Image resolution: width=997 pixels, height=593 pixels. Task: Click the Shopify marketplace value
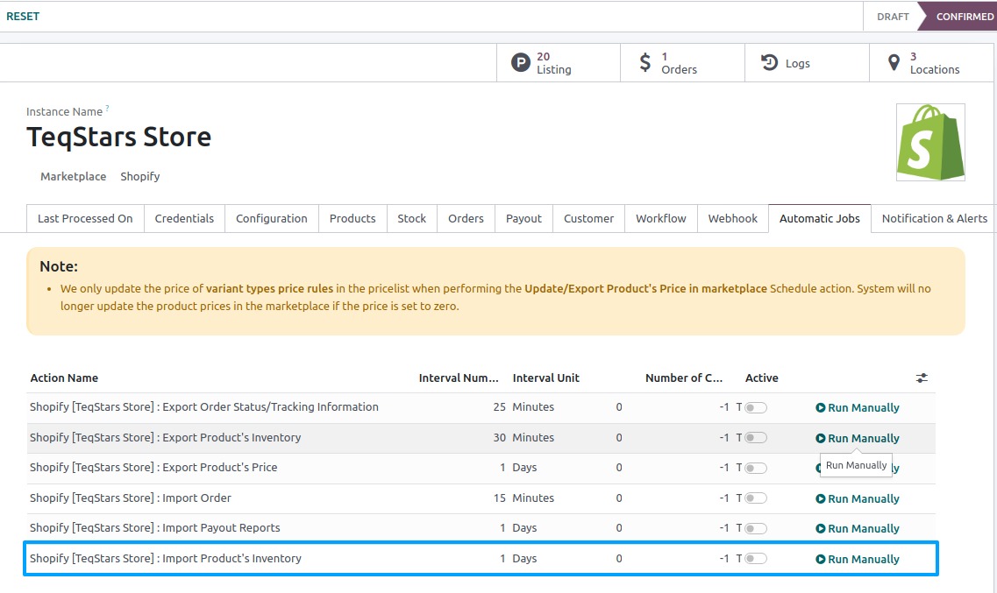pos(140,177)
